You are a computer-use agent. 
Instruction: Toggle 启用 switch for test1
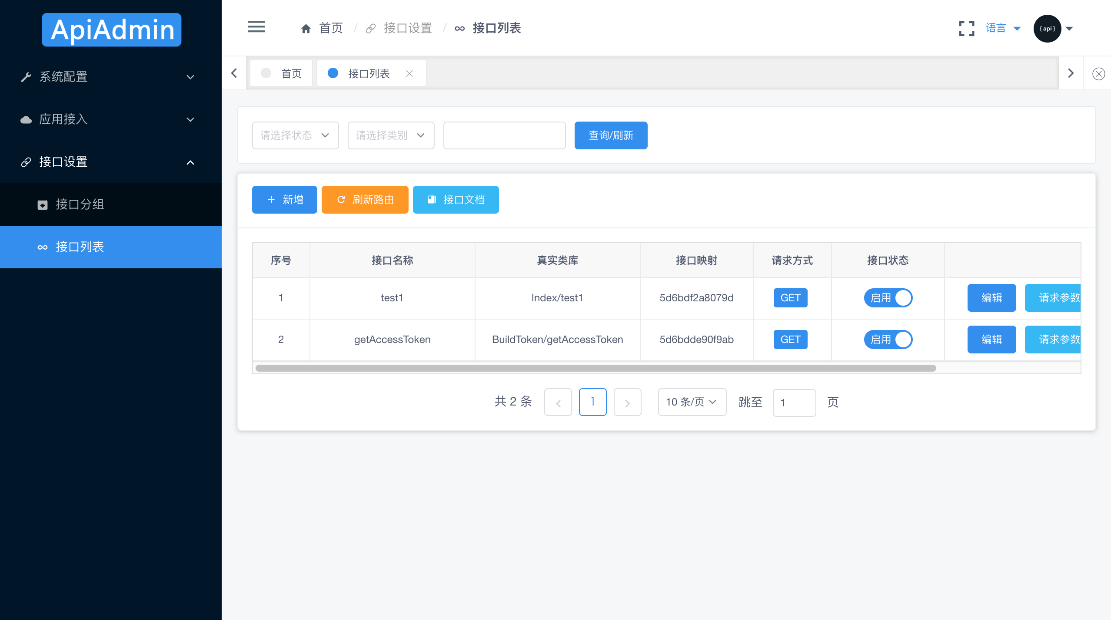tap(888, 298)
